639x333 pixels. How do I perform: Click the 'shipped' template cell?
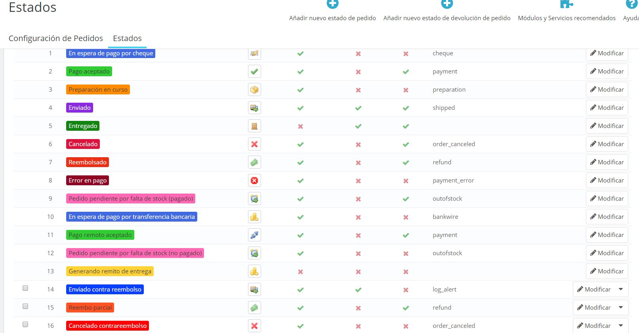[444, 108]
